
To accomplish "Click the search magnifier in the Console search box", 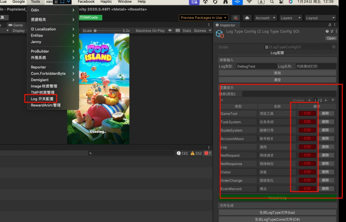I will 90,153.
